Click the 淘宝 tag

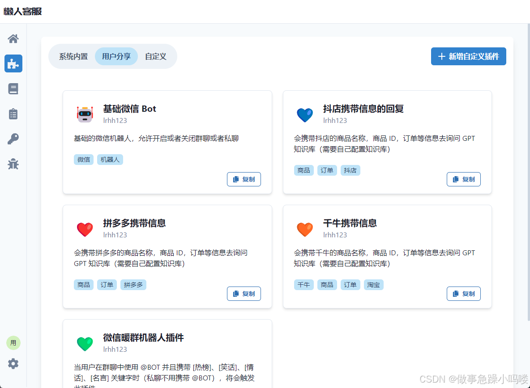(x=373, y=285)
